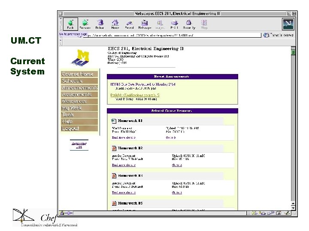Image resolution: width=309 pixels, height=231 pixels.
Task: Click the Homework #5 heading
Action: point(130,203)
